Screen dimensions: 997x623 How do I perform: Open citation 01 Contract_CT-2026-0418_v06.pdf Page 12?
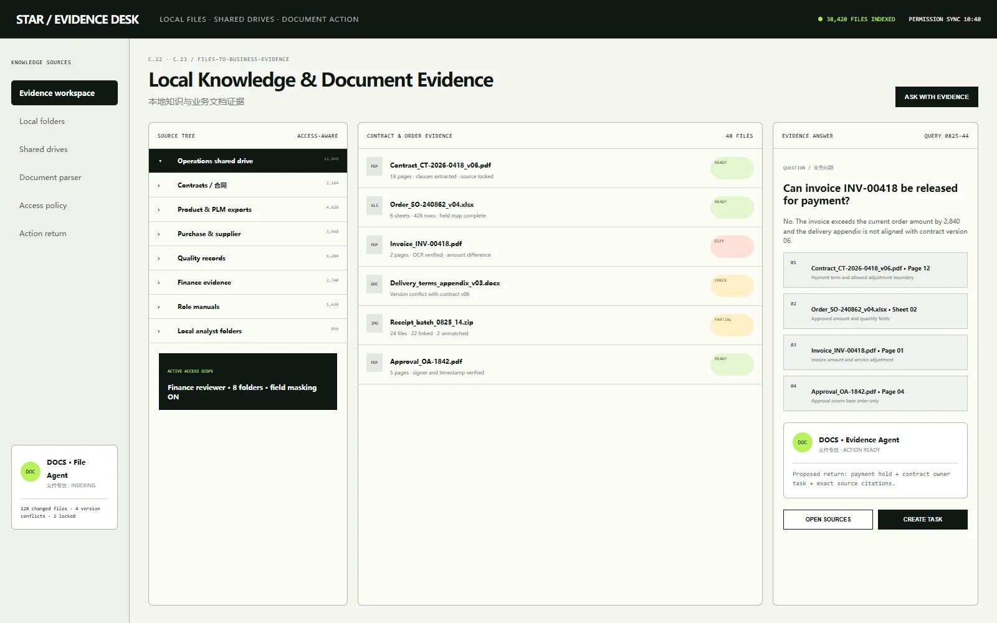[x=875, y=270]
